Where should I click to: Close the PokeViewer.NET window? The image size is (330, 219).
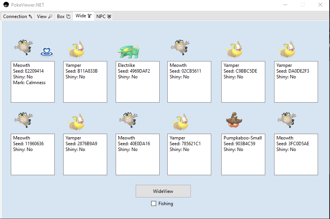tap(320, 5)
